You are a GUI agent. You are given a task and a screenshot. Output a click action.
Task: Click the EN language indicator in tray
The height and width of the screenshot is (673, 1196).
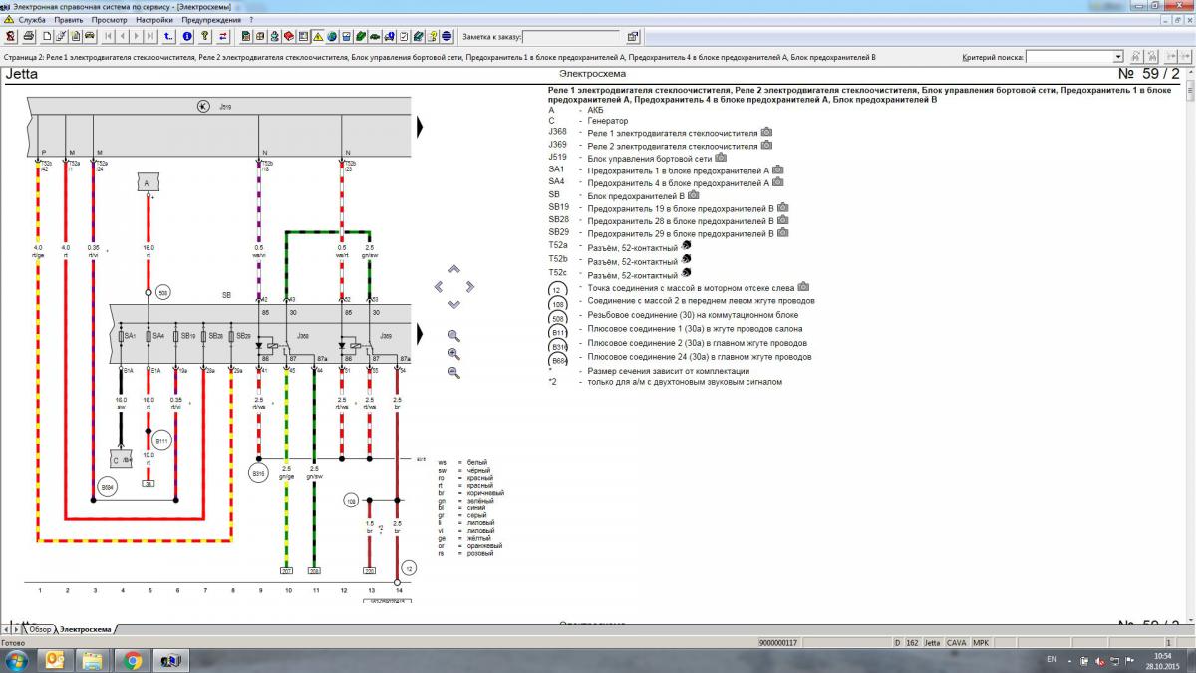click(x=1052, y=660)
